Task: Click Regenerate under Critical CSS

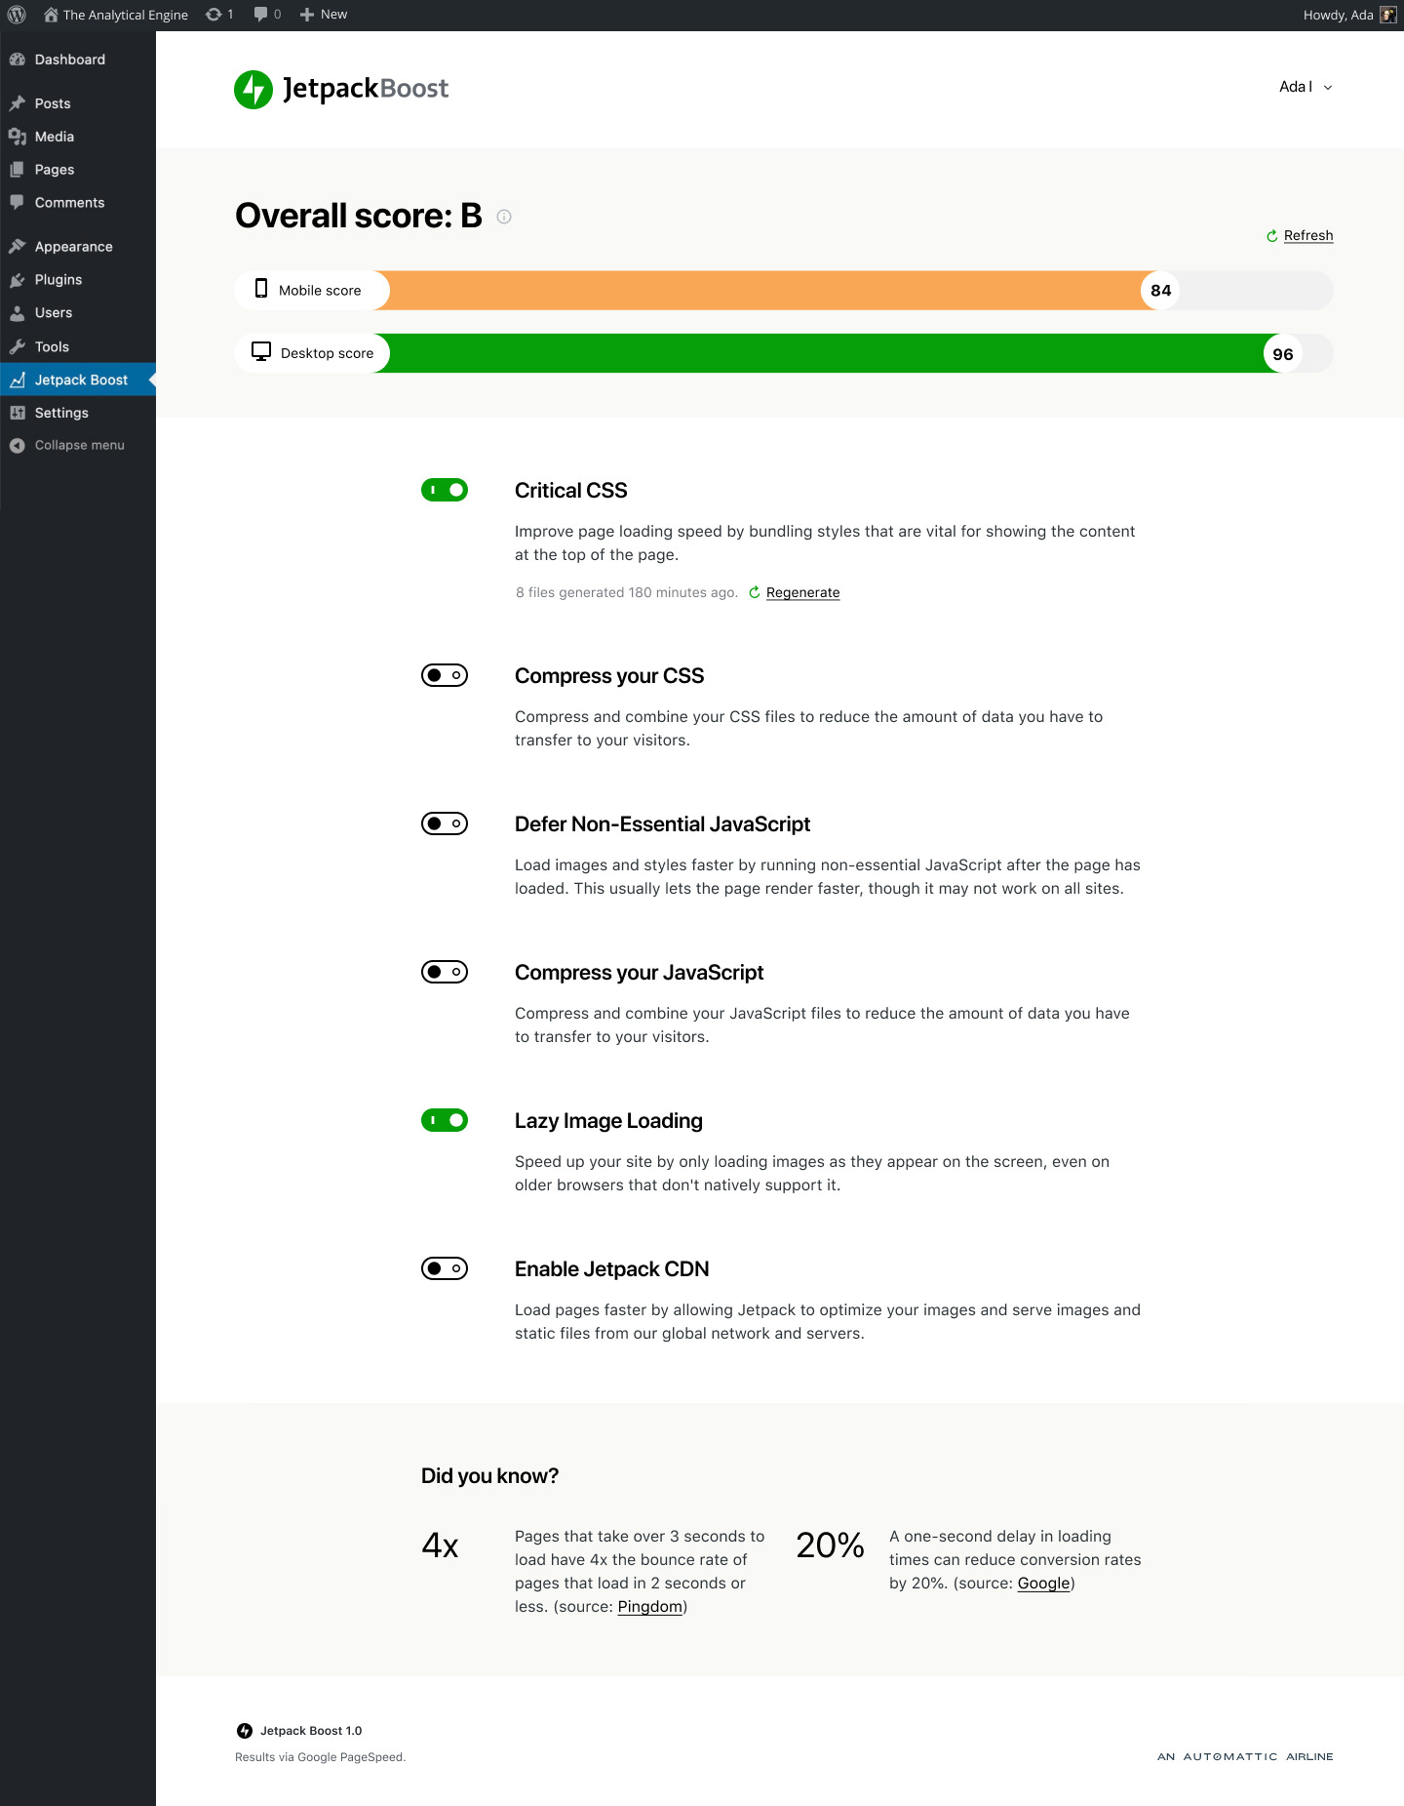Action: 802,592
